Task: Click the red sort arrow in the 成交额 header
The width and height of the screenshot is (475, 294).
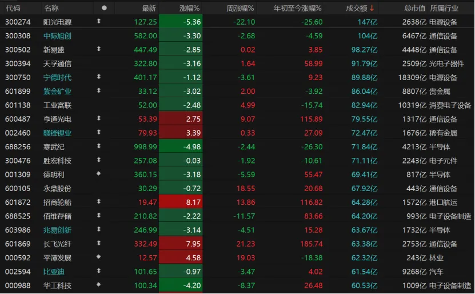Action: point(372,8)
